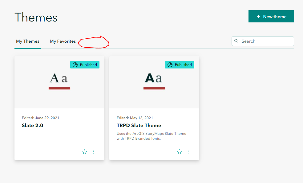Image resolution: width=303 pixels, height=183 pixels.
Task: Click Published badge on TRPD Slate card
Action: (180, 65)
